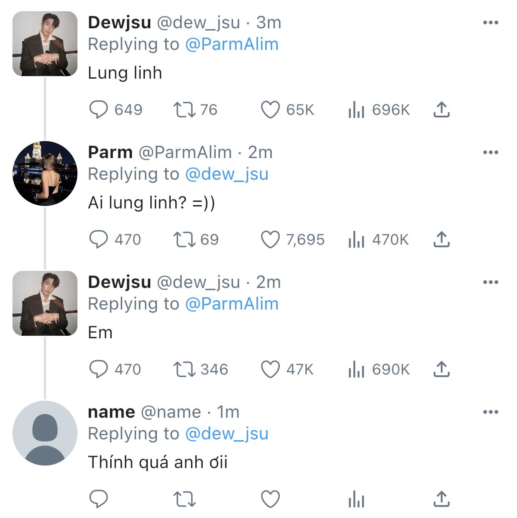Image resolution: width=517 pixels, height=518 pixels.
Task: Share the "Thính quá anh ơii" reply
Action: pyautogui.click(x=441, y=499)
